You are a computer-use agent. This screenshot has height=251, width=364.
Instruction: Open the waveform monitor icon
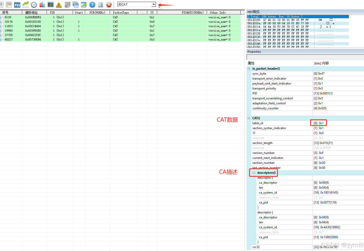point(51,4)
